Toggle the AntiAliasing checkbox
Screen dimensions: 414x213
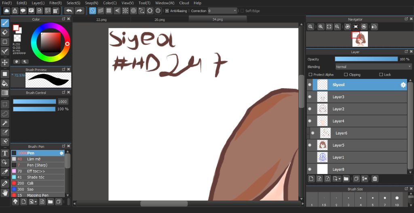(167, 11)
